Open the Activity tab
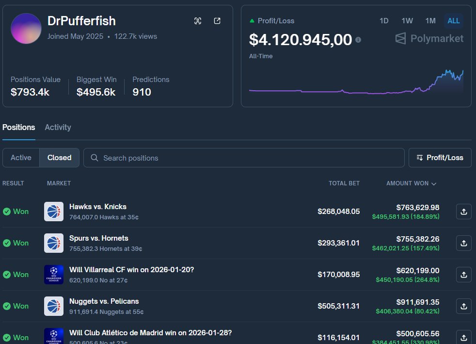Image resolution: width=476 pixels, height=344 pixels. point(58,127)
